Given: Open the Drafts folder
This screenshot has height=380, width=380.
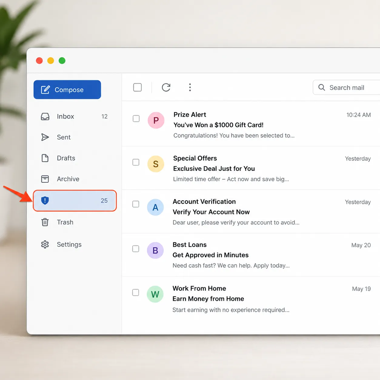Looking at the screenshot, I should 75,158.
